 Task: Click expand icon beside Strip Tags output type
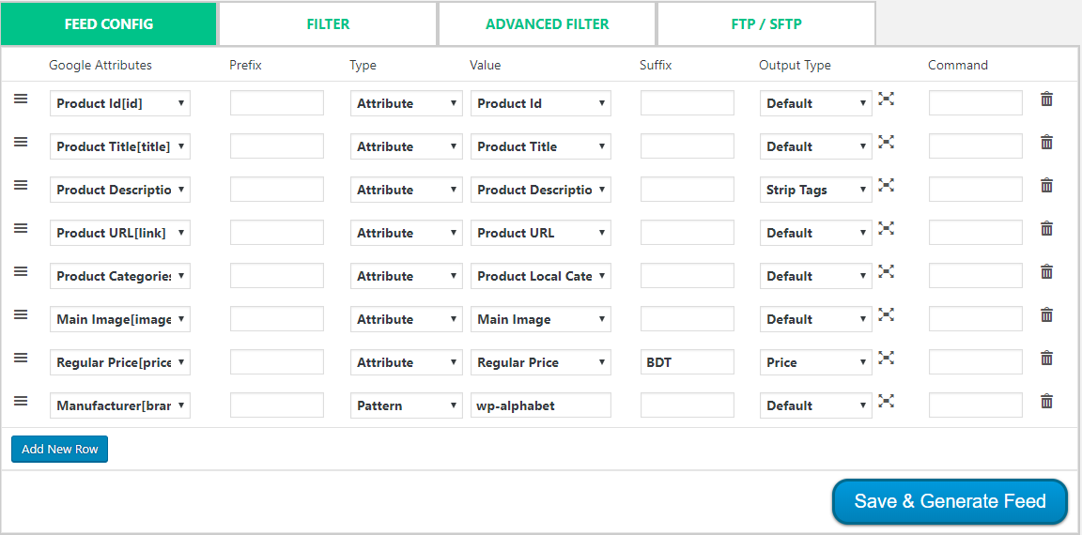coord(886,184)
